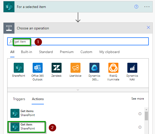Click the See more link
Image resolution: width=155 pixels, height=134 pixels.
138,99
